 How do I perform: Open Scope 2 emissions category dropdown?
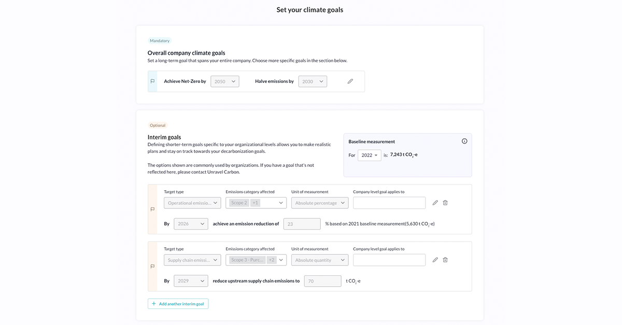coord(256,203)
